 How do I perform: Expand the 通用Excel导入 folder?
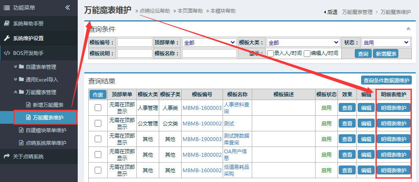[x=41, y=79]
